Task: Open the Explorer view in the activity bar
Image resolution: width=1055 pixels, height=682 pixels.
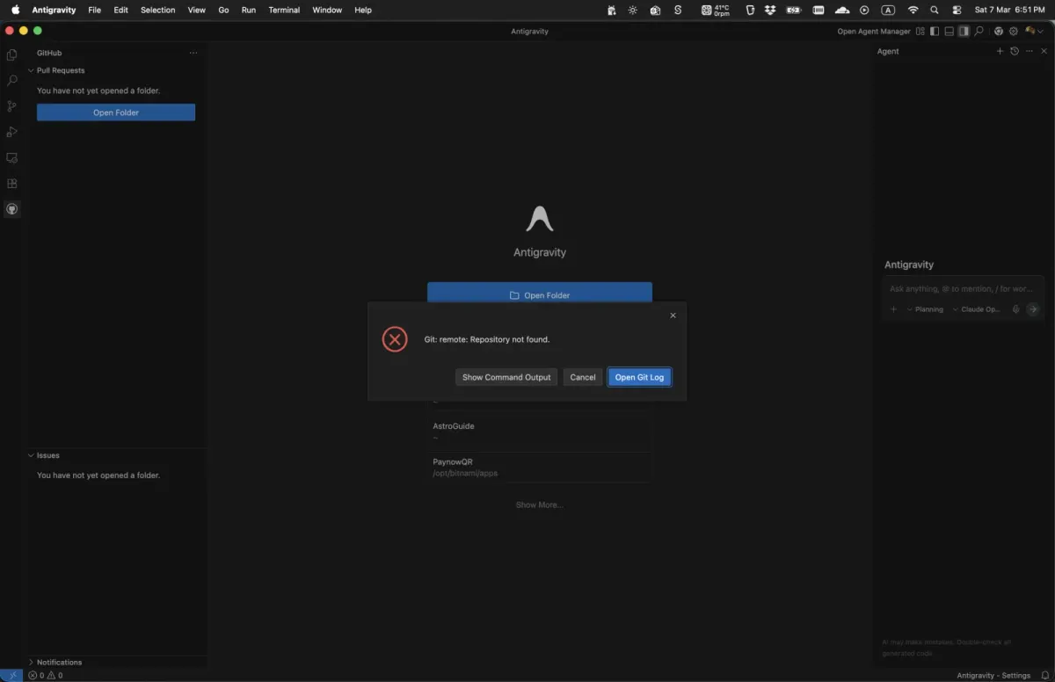Action: [x=11, y=54]
